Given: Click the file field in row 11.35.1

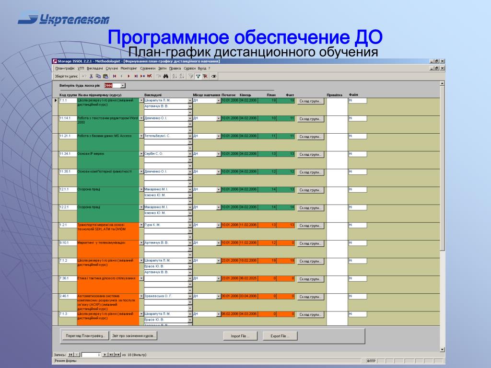Looking at the screenshot, I should [358, 172].
